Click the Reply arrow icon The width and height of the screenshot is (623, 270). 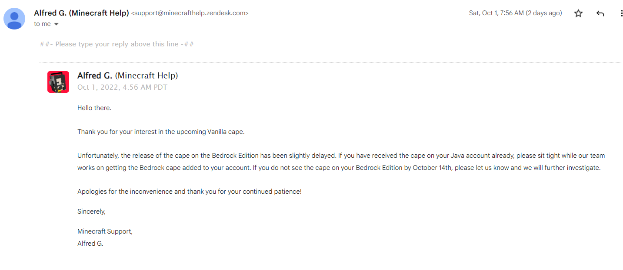[x=600, y=13]
